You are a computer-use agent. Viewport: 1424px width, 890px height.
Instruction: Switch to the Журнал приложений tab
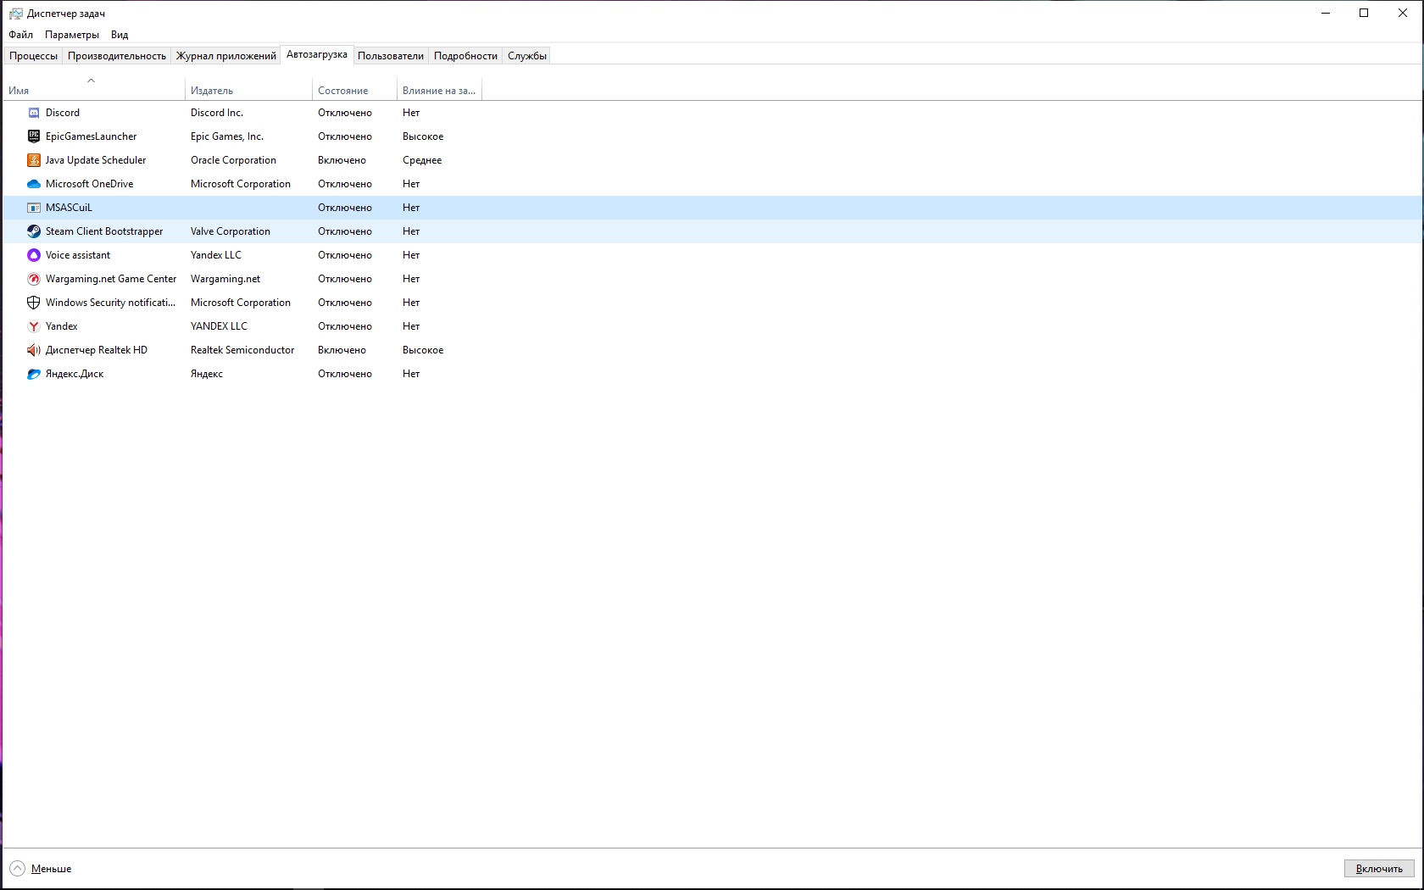pos(226,56)
